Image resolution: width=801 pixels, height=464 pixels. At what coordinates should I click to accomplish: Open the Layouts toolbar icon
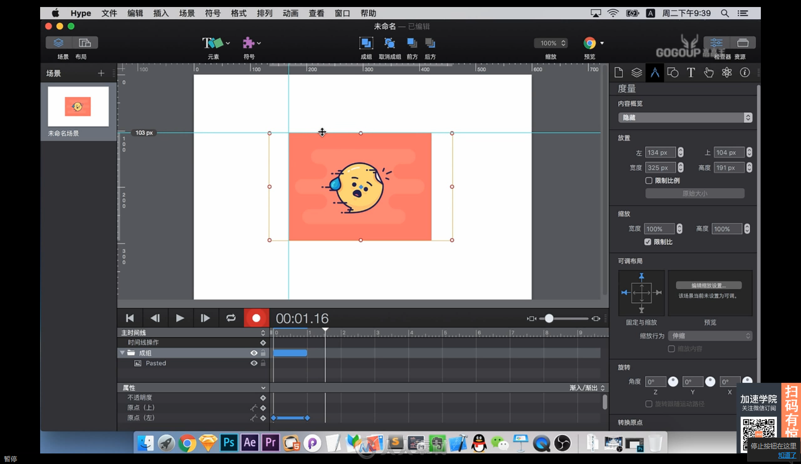pos(85,43)
